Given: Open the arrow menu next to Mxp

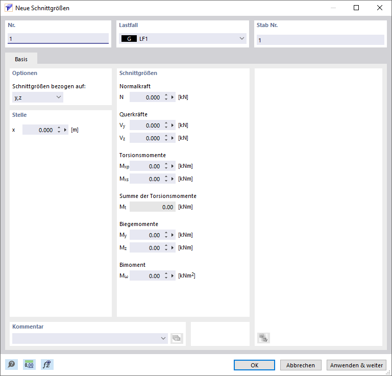Looking at the screenshot, I should click(x=173, y=166).
